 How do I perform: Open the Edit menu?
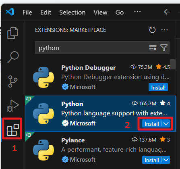pyautogui.click(x=46, y=13)
